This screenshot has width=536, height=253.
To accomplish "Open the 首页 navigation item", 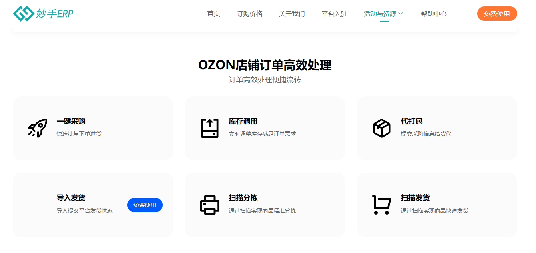I will pyautogui.click(x=213, y=14).
